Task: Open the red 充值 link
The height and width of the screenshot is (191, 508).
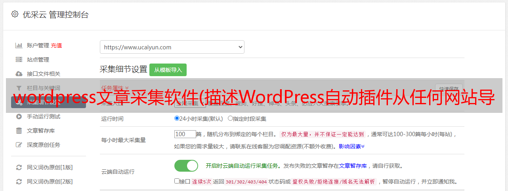Action: coord(56,45)
